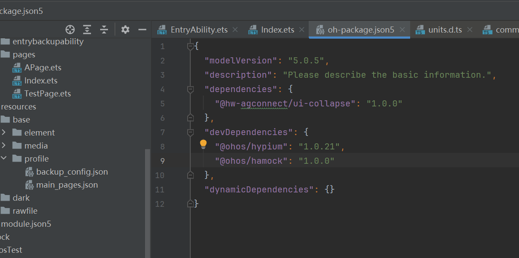The height and width of the screenshot is (258, 519).
Task: Click the rawfile folder icon
Action: click(6, 211)
